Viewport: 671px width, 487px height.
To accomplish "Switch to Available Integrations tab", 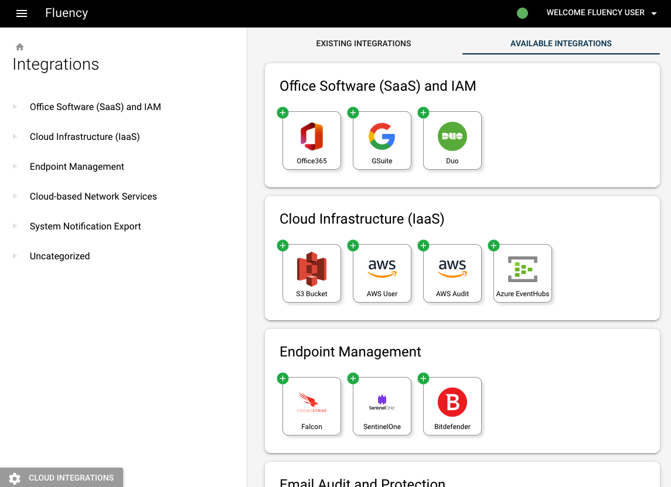I will coord(561,43).
